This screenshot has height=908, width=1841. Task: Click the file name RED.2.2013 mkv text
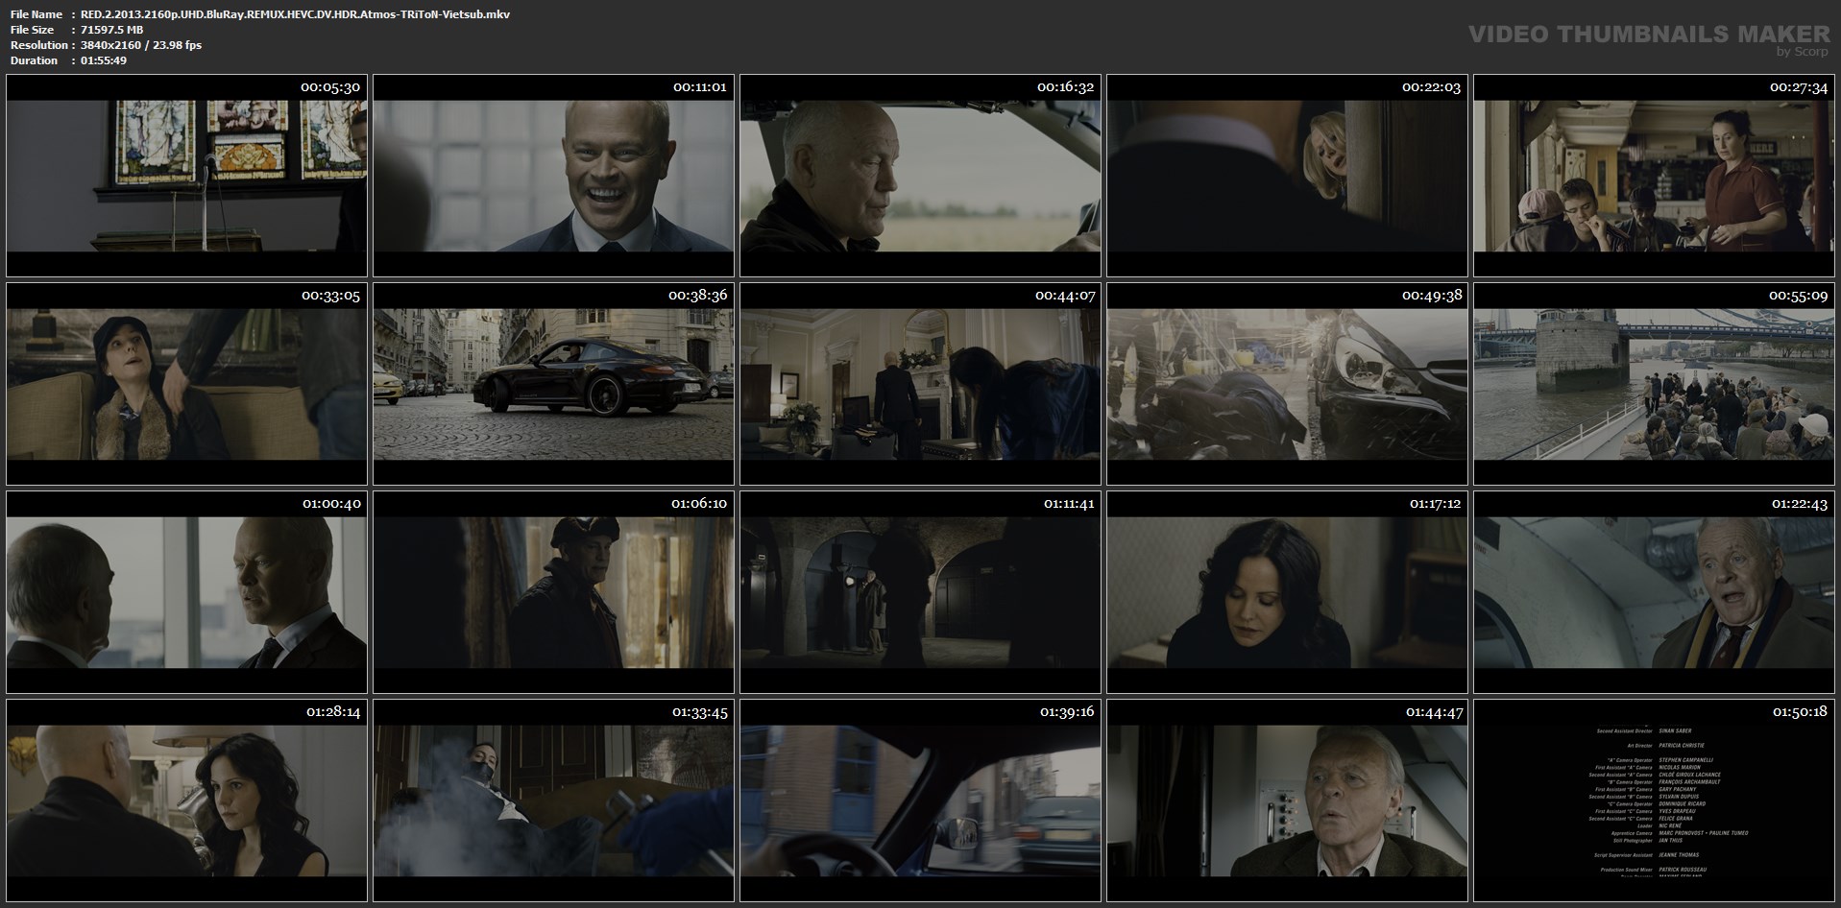pyautogui.click(x=295, y=14)
